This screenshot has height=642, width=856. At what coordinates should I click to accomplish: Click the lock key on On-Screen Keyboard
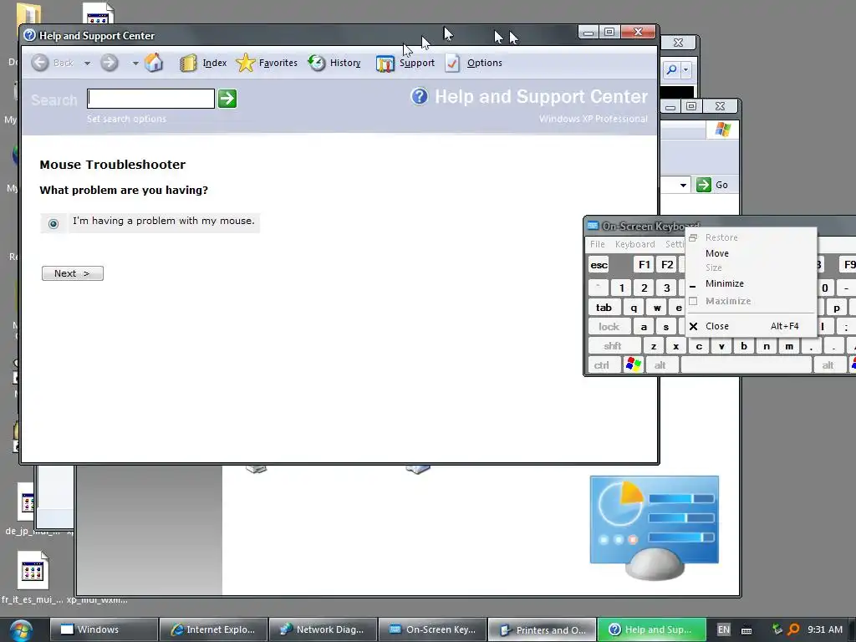pos(609,327)
